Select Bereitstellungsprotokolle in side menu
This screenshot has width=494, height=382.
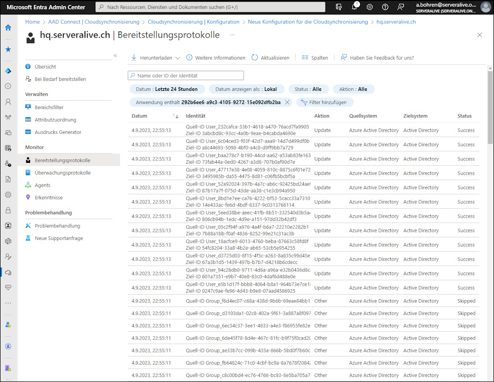point(69,160)
